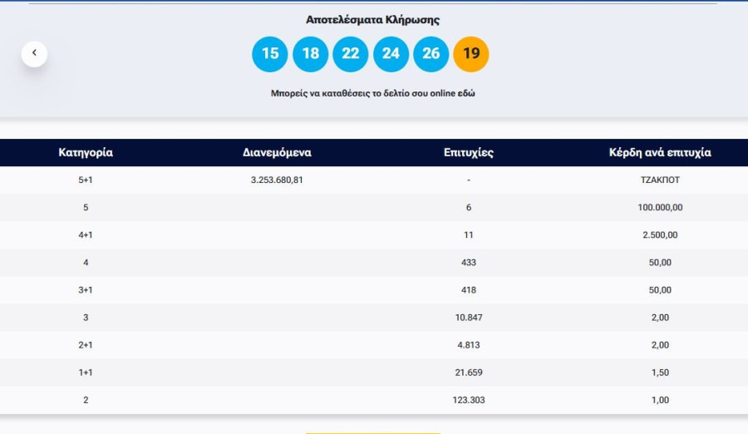This screenshot has width=748, height=434.
Task: Select the '1+1' category cell
Action: pyautogui.click(x=86, y=372)
